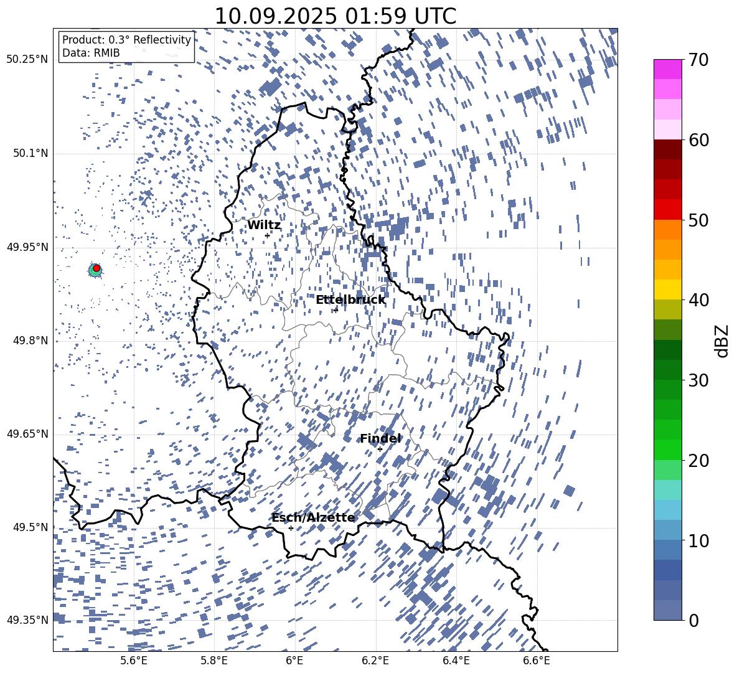Click the 49.8°N latitude label

pos(31,341)
